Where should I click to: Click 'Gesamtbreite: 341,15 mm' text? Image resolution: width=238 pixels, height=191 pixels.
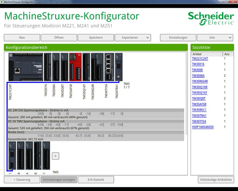click(x=26, y=139)
